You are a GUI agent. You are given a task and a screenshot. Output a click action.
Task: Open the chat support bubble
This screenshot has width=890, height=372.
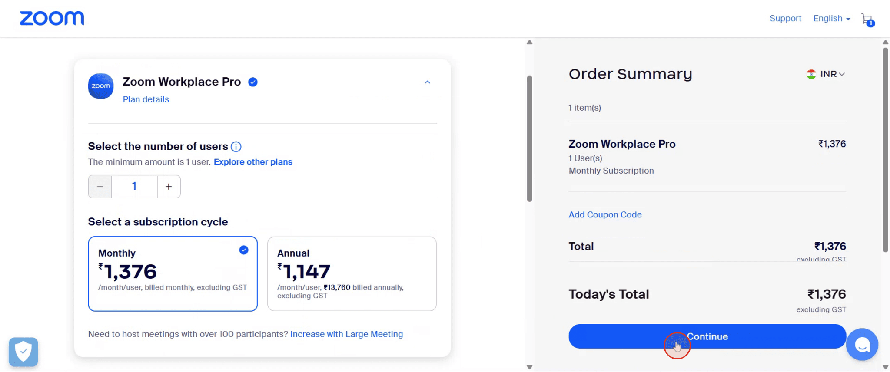point(862,344)
